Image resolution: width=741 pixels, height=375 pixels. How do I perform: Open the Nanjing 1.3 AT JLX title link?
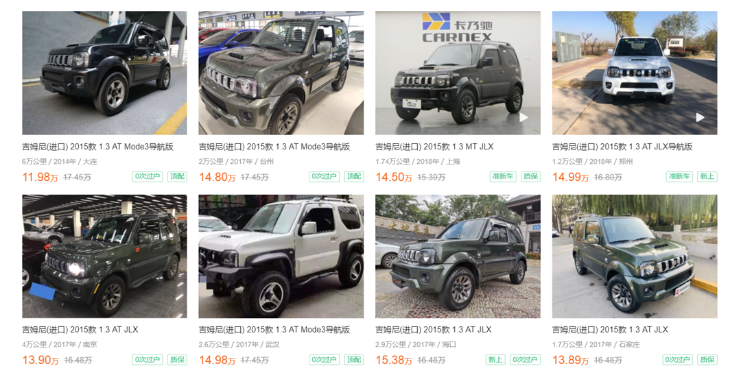tap(80, 330)
